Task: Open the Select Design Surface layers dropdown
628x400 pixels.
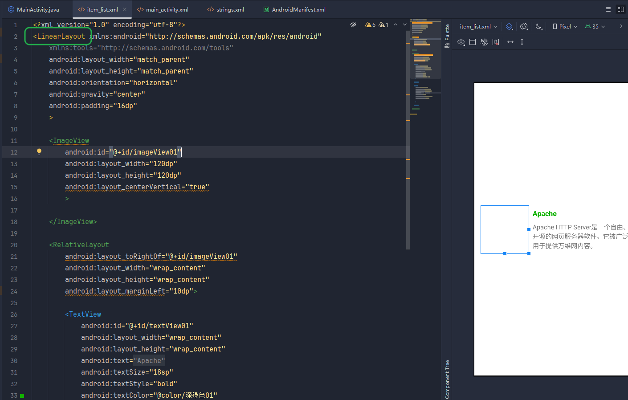Action: tap(510, 27)
